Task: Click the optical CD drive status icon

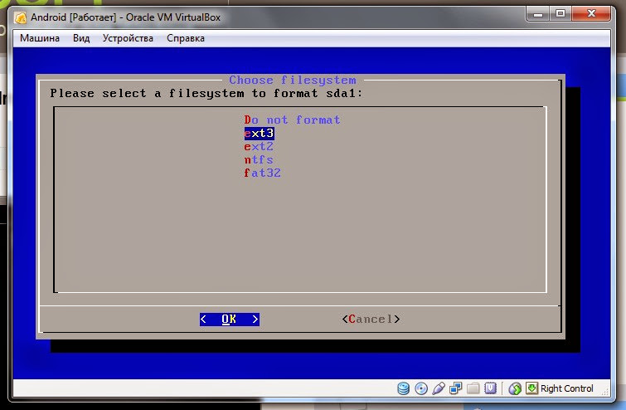Action: coord(421,388)
